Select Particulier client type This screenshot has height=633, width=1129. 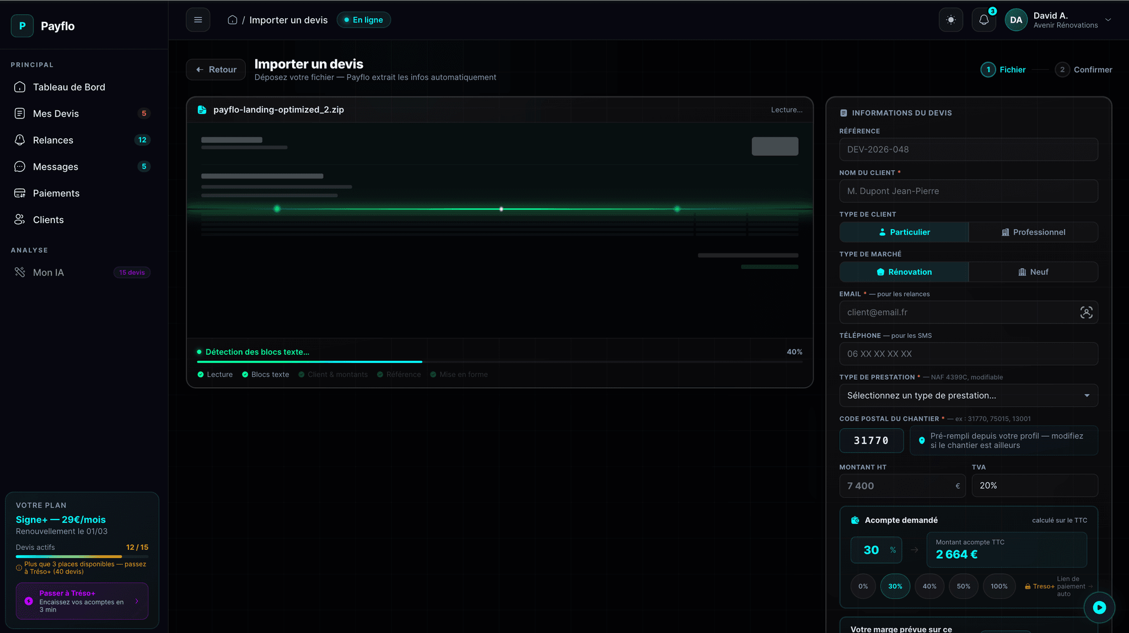point(904,232)
